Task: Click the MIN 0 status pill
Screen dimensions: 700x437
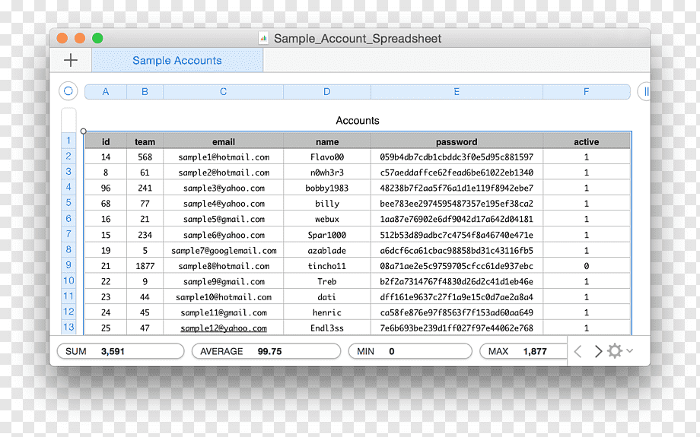Action: [410, 351]
